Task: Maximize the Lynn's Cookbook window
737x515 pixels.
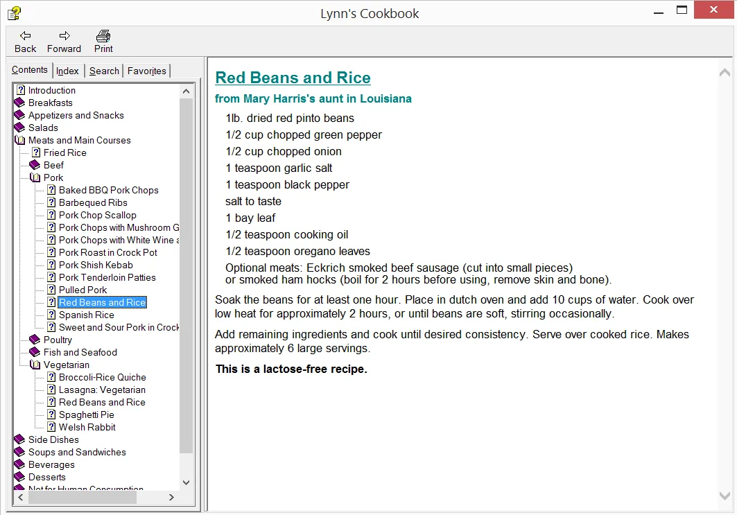Action: point(682,10)
